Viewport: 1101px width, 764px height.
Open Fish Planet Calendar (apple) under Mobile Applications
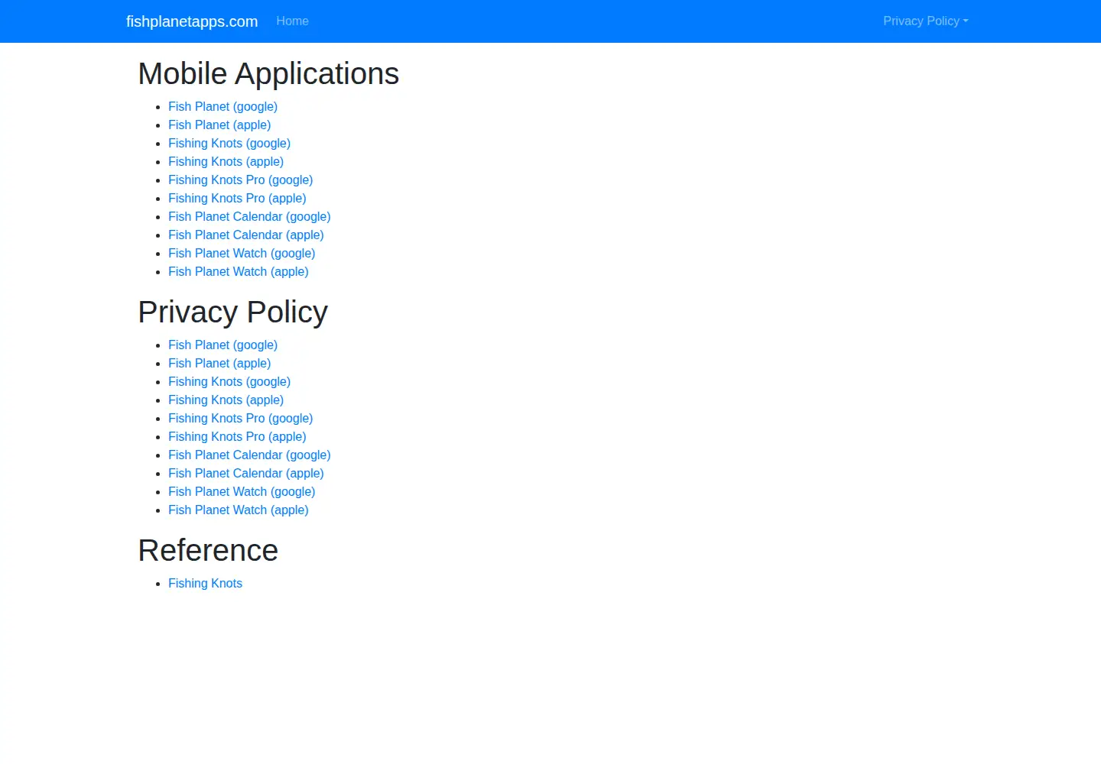246,235
